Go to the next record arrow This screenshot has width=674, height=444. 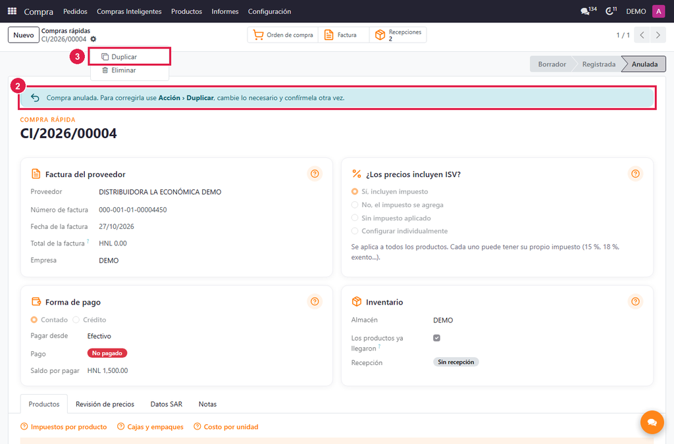658,36
